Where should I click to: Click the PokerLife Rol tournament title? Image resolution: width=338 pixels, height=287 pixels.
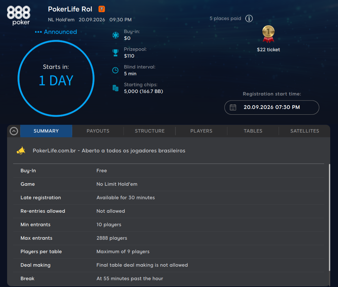click(x=70, y=9)
